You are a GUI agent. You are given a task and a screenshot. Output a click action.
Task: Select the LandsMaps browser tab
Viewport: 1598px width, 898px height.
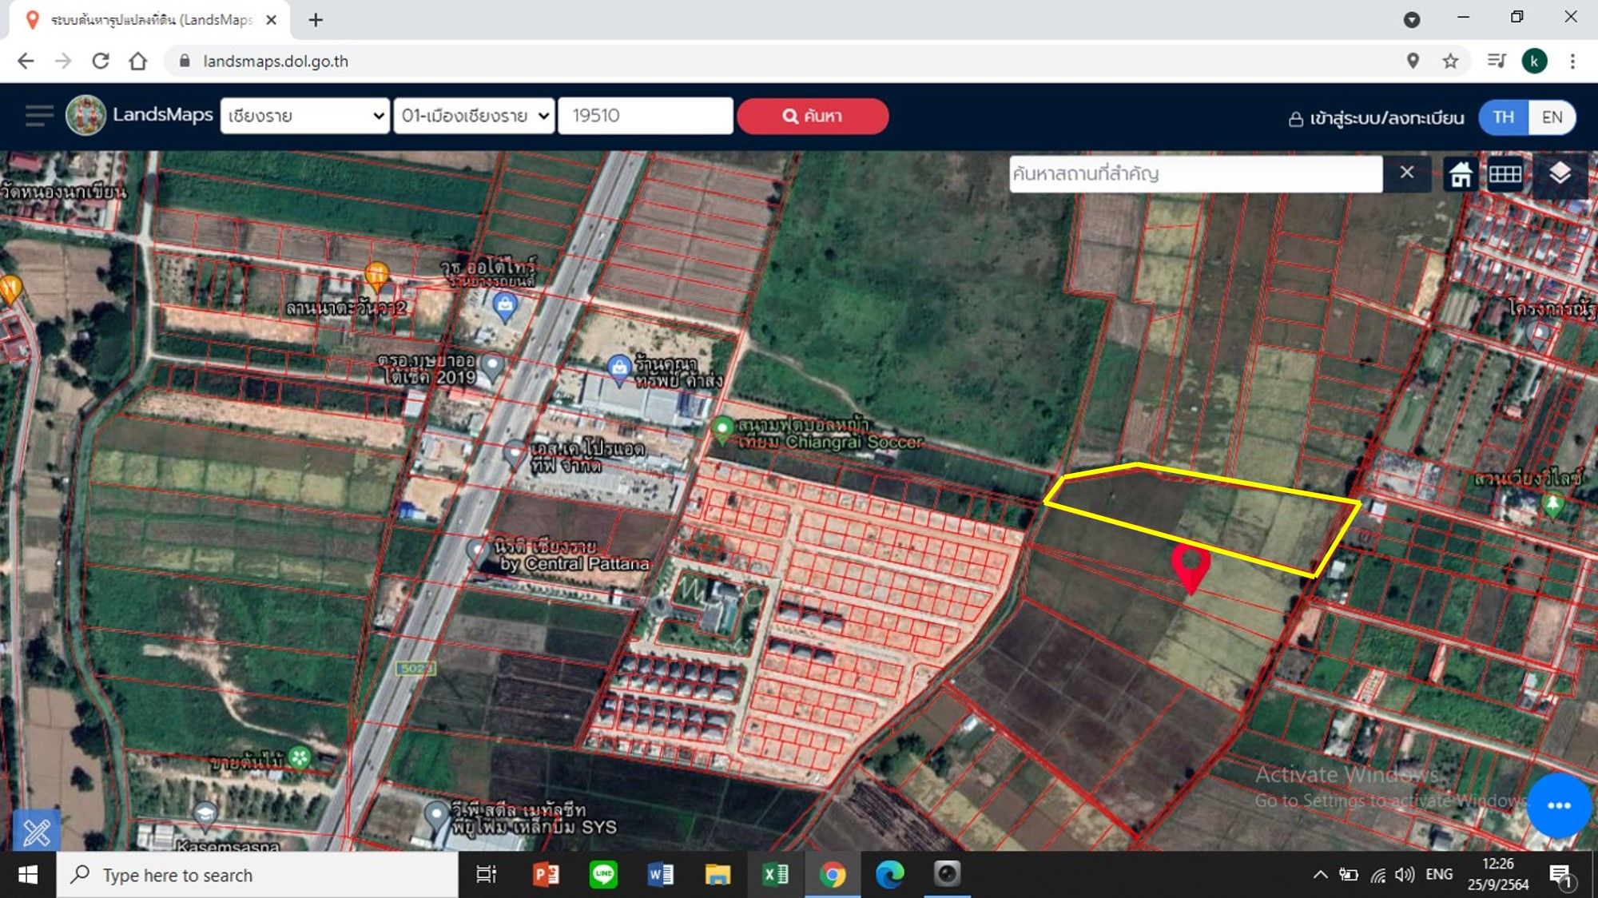(x=149, y=20)
